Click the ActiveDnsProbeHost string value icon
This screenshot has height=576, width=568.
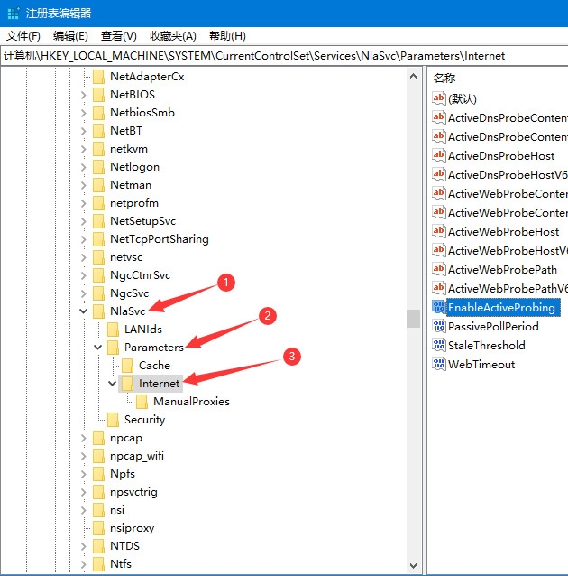click(x=439, y=156)
